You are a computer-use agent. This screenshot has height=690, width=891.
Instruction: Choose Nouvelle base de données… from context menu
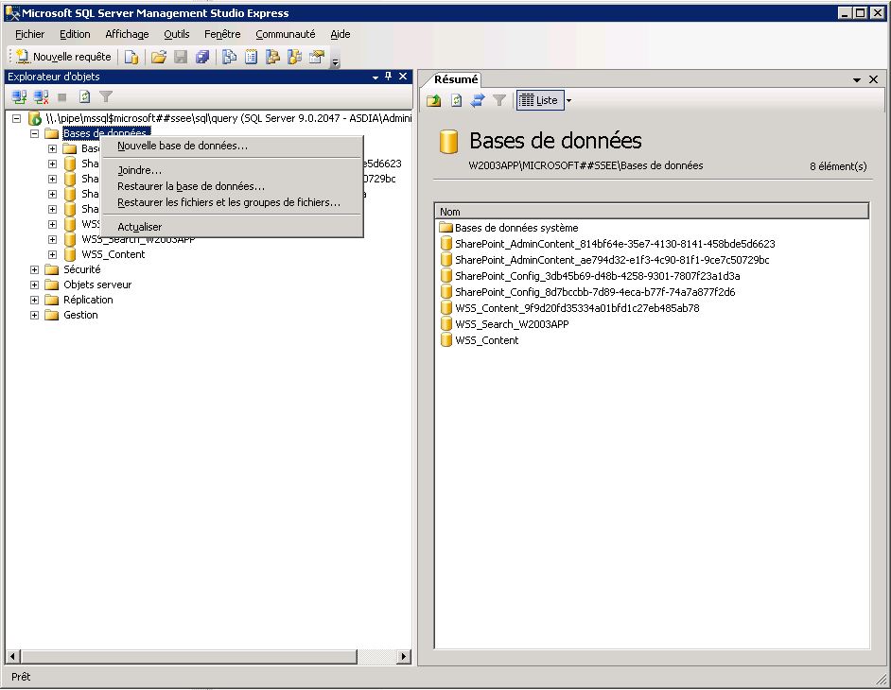232,146
